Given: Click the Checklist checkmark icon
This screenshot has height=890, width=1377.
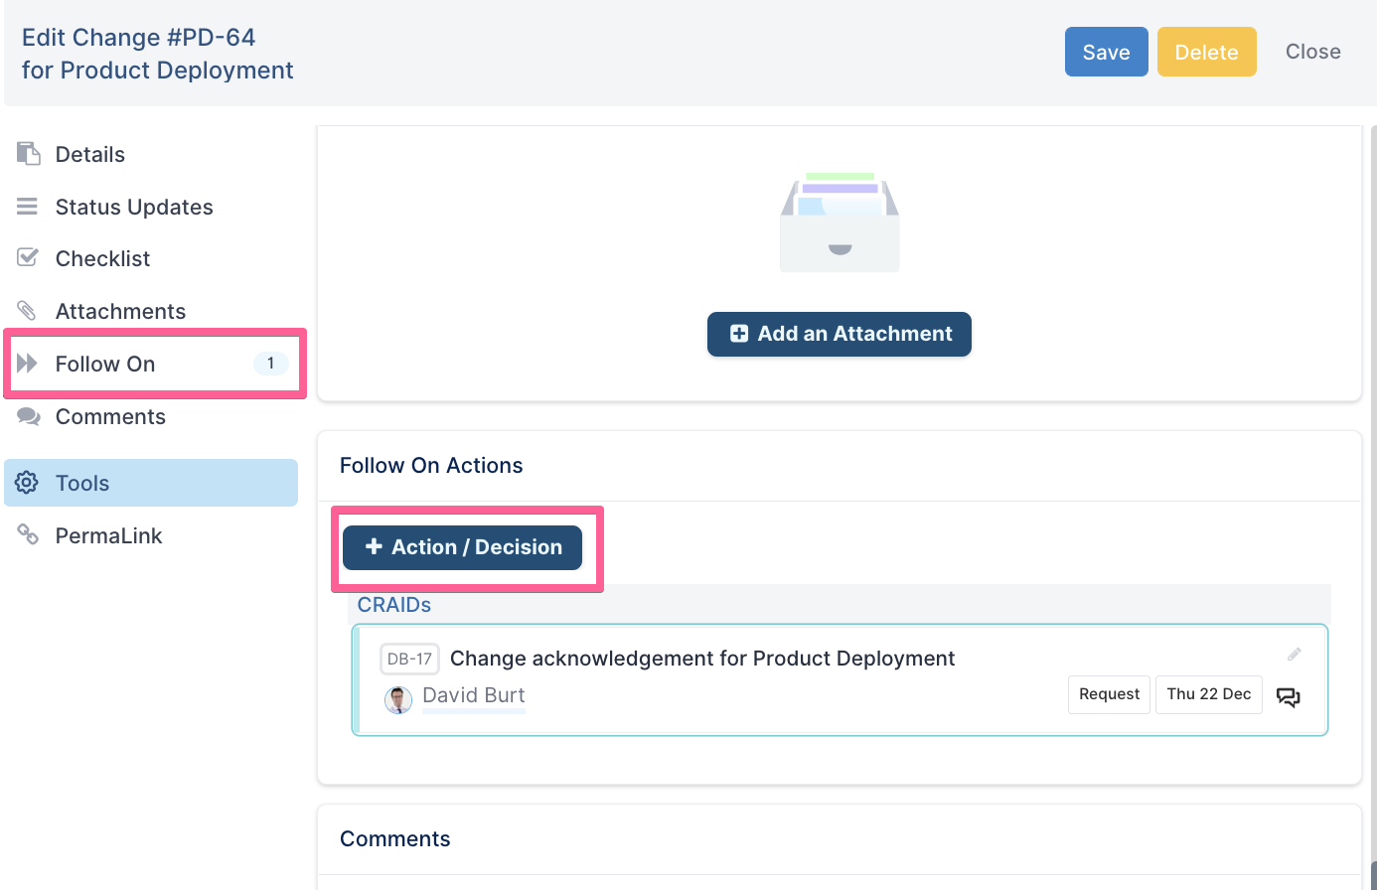Looking at the screenshot, I should pyautogui.click(x=28, y=258).
